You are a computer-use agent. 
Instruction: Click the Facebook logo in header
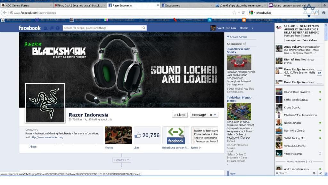[30, 28]
